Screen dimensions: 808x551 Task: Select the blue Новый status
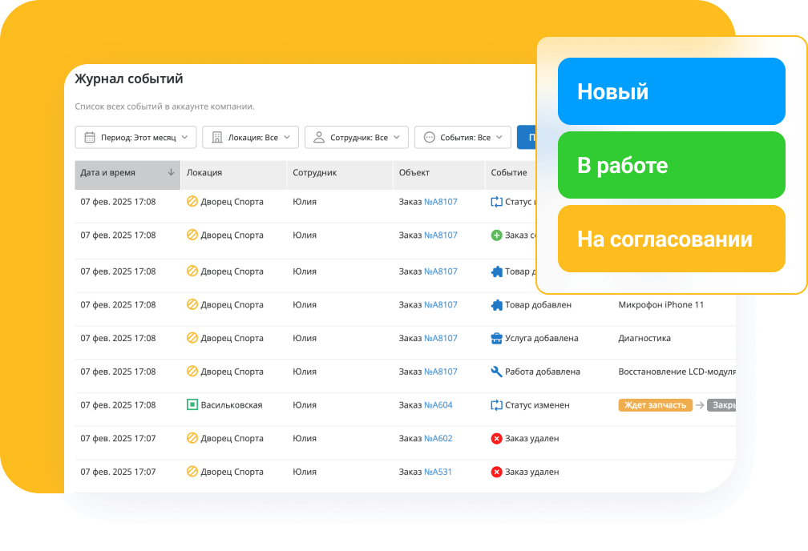pyautogui.click(x=671, y=91)
